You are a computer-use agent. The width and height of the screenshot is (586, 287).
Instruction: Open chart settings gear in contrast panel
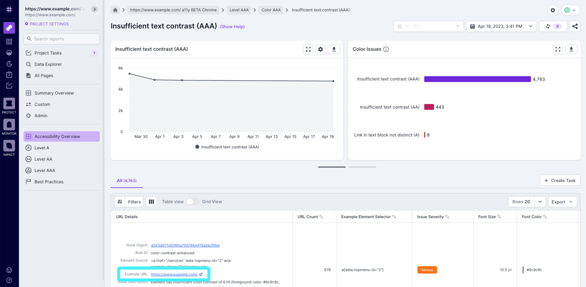click(x=320, y=49)
